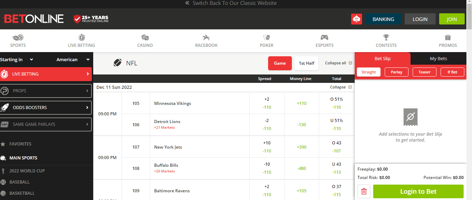Click the double-arrow back icon in top bar

(187, 3)
